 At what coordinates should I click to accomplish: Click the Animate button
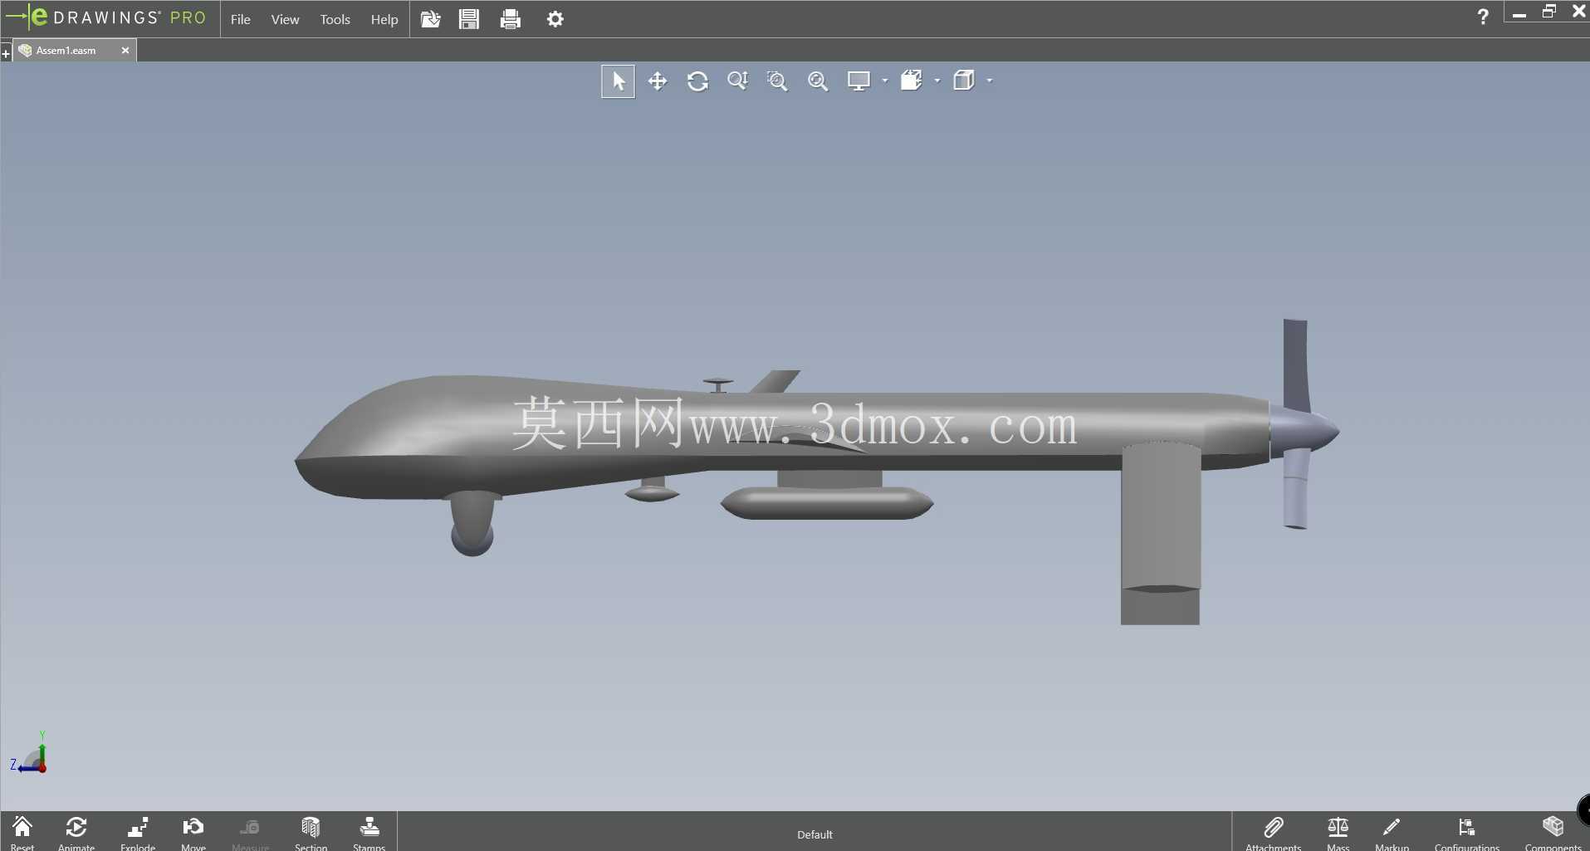76,833
